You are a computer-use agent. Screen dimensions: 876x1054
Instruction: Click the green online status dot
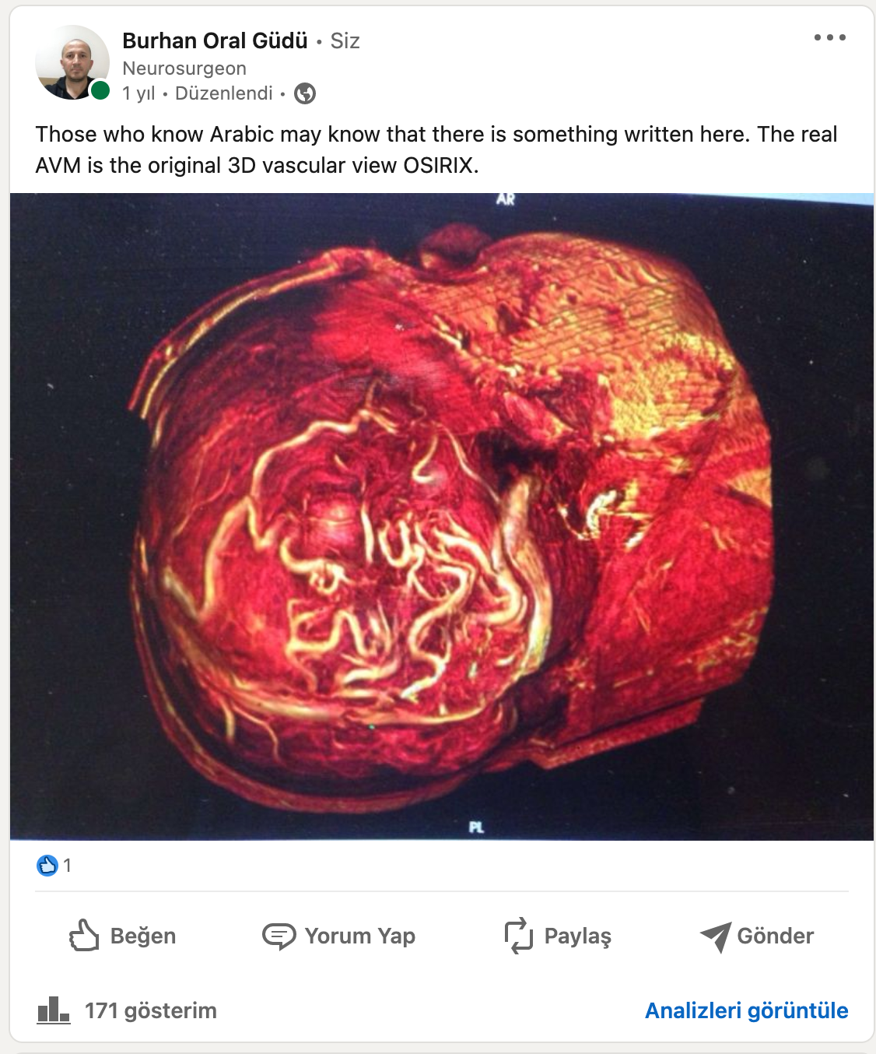point(100,90)
